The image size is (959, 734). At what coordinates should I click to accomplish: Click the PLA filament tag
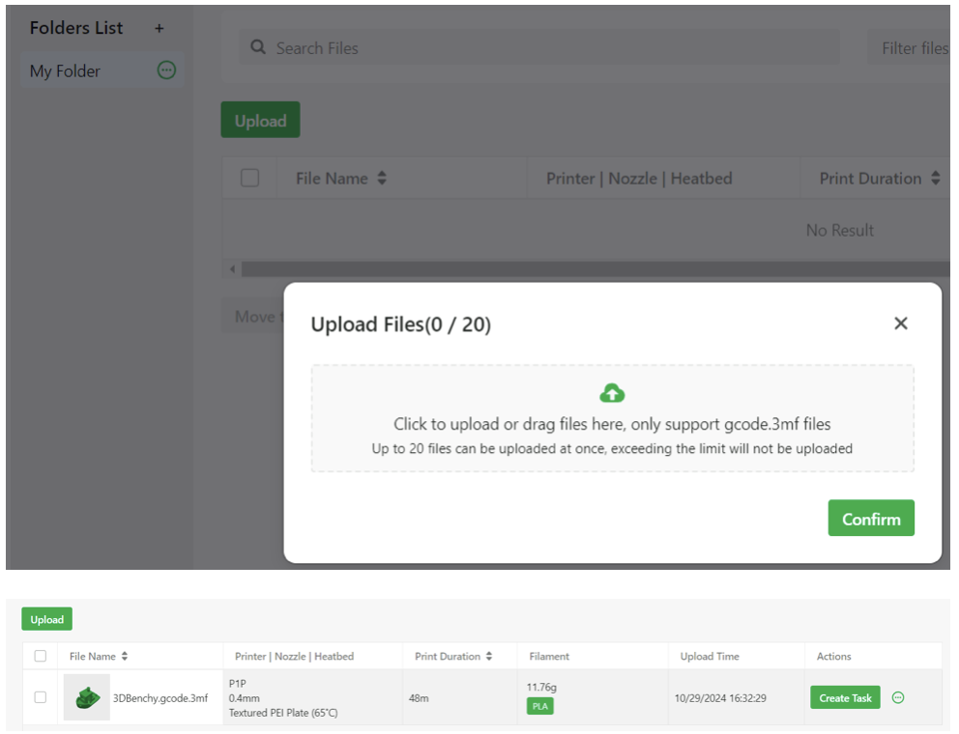[539, 706]
